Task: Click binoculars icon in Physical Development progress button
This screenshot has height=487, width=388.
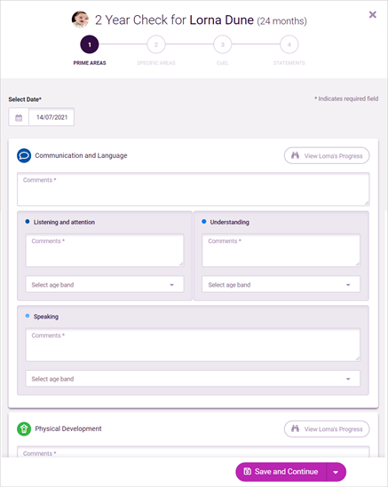Action: click(x=295, y=428)
